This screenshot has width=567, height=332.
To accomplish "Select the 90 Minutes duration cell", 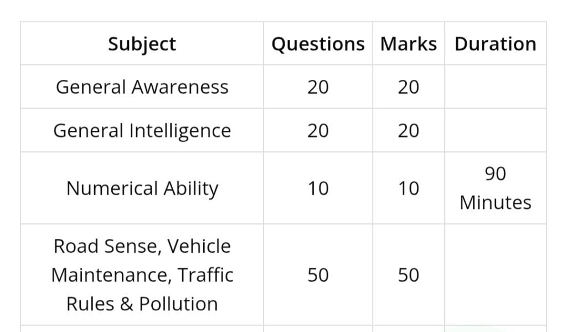I will pyautogui.click(x=495, y=188).
